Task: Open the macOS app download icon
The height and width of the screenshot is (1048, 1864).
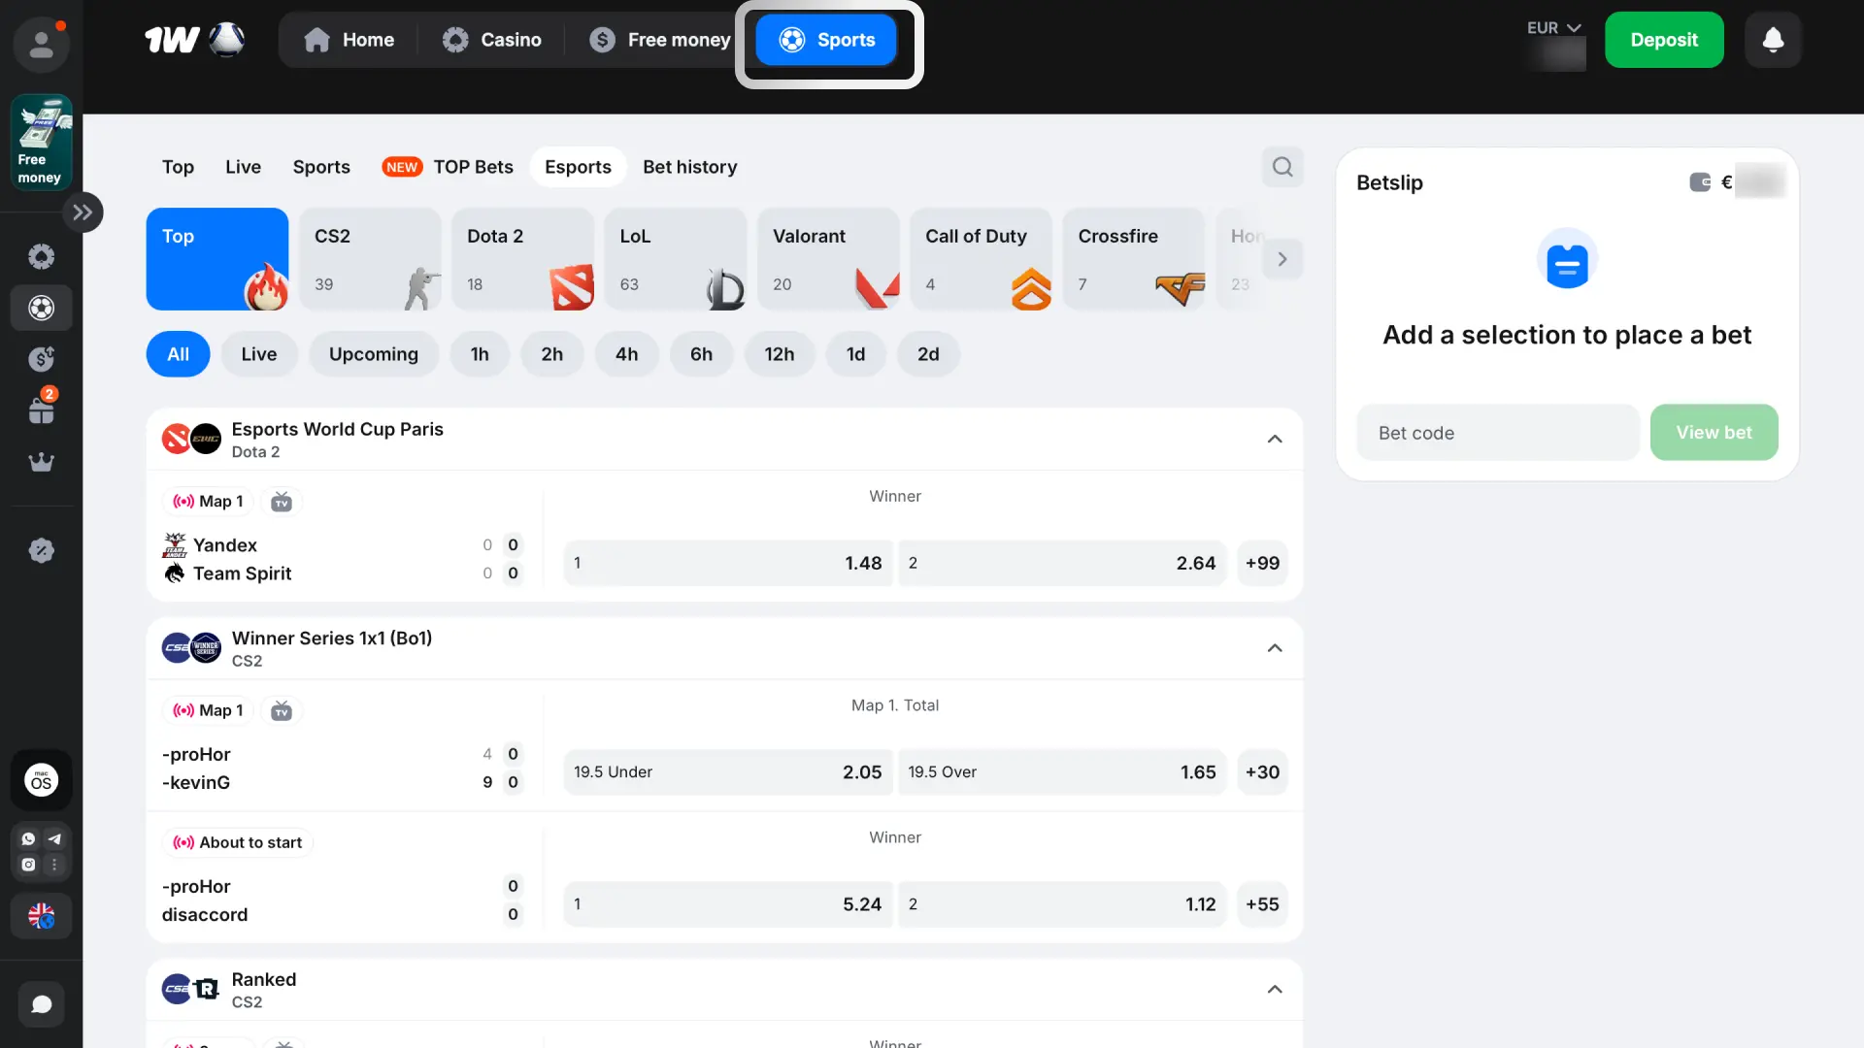Action: pos(41,780)
